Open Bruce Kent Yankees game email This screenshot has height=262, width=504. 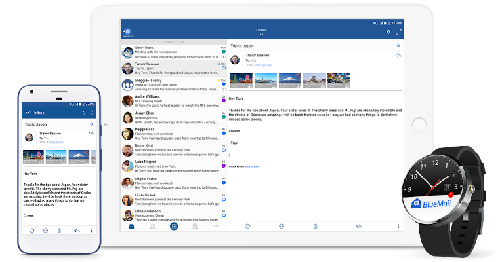pos(174,150)
